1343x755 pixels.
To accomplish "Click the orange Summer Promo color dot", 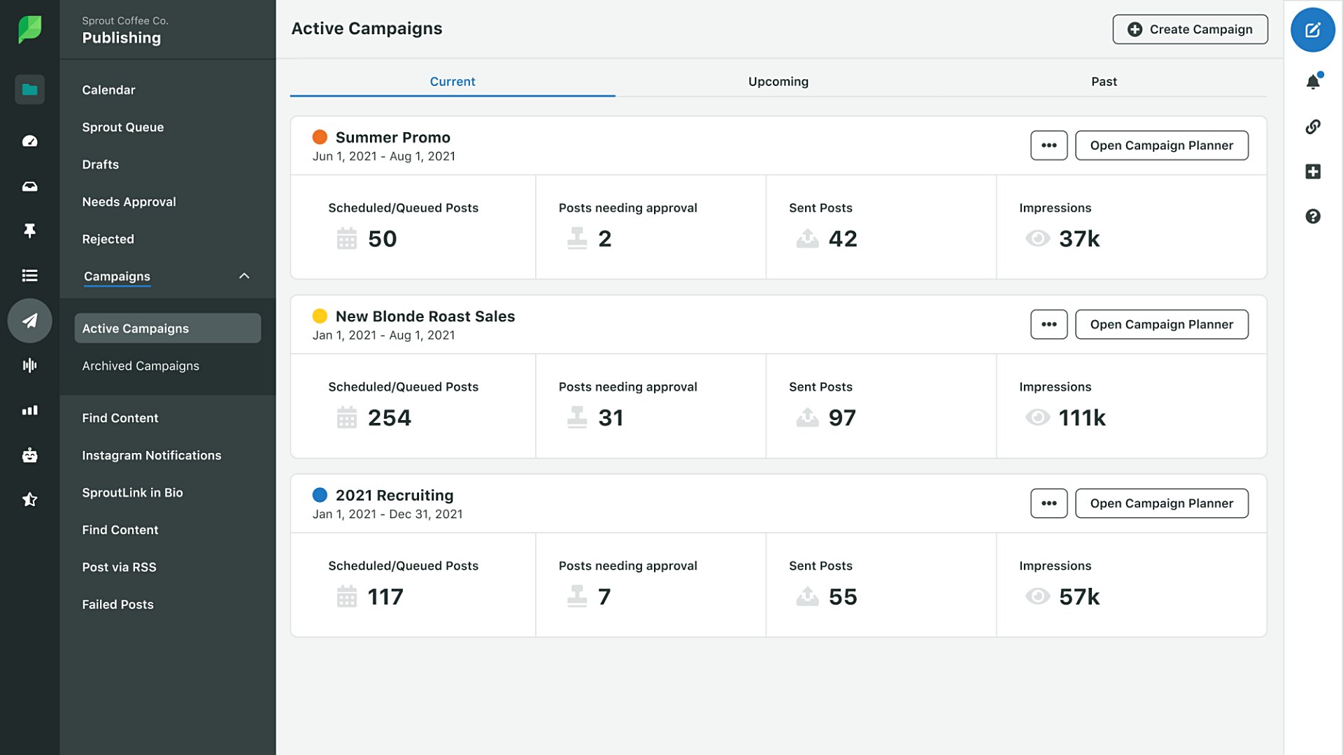I will point(320,137).
